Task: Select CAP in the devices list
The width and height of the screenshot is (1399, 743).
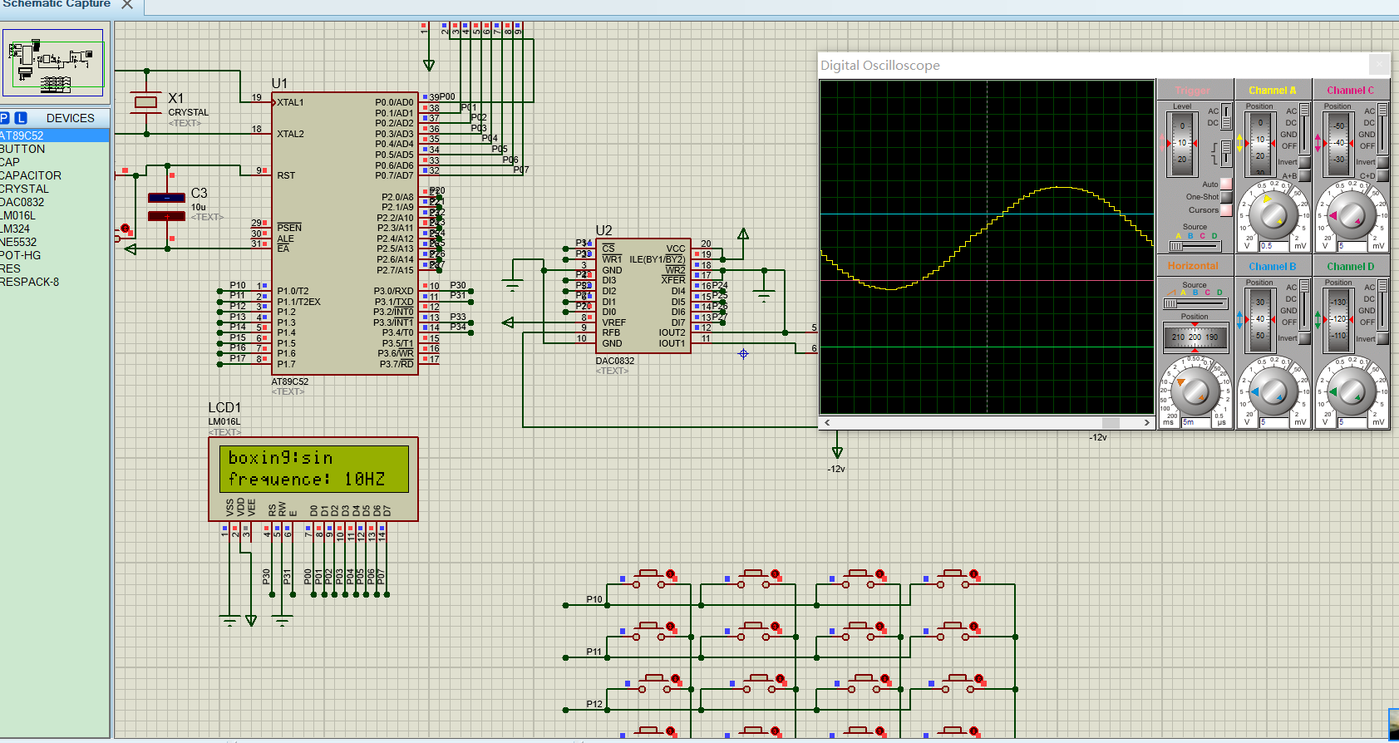Action: pyautogui.click(x=54, y=162)
